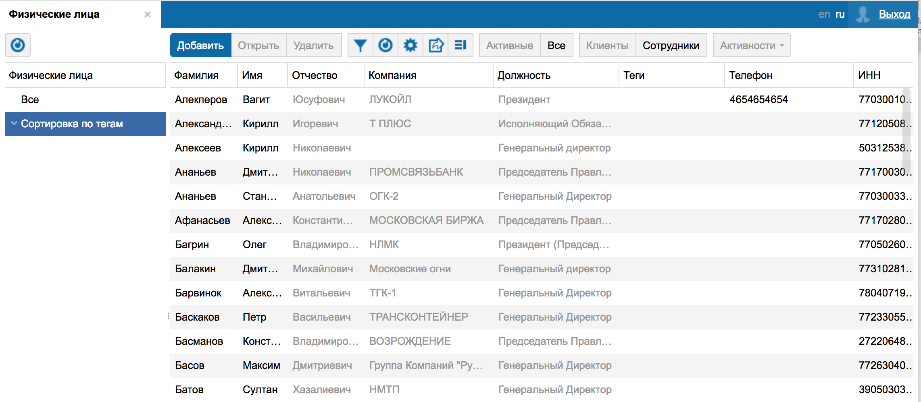This screenshot has height=402, width=921.
Task: Switch language to en
Action: pyautogui.click(x=824, y=15)
